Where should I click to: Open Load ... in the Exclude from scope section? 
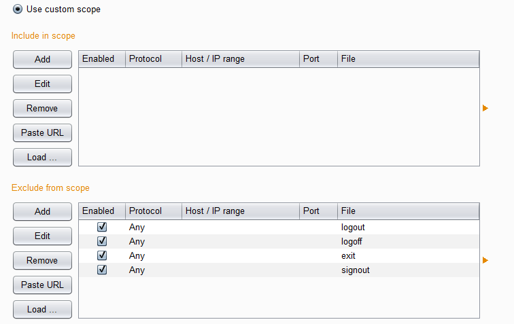42,310
